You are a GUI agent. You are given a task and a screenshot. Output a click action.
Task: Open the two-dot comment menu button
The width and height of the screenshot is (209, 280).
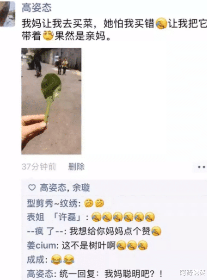click(x=201, y=167)
